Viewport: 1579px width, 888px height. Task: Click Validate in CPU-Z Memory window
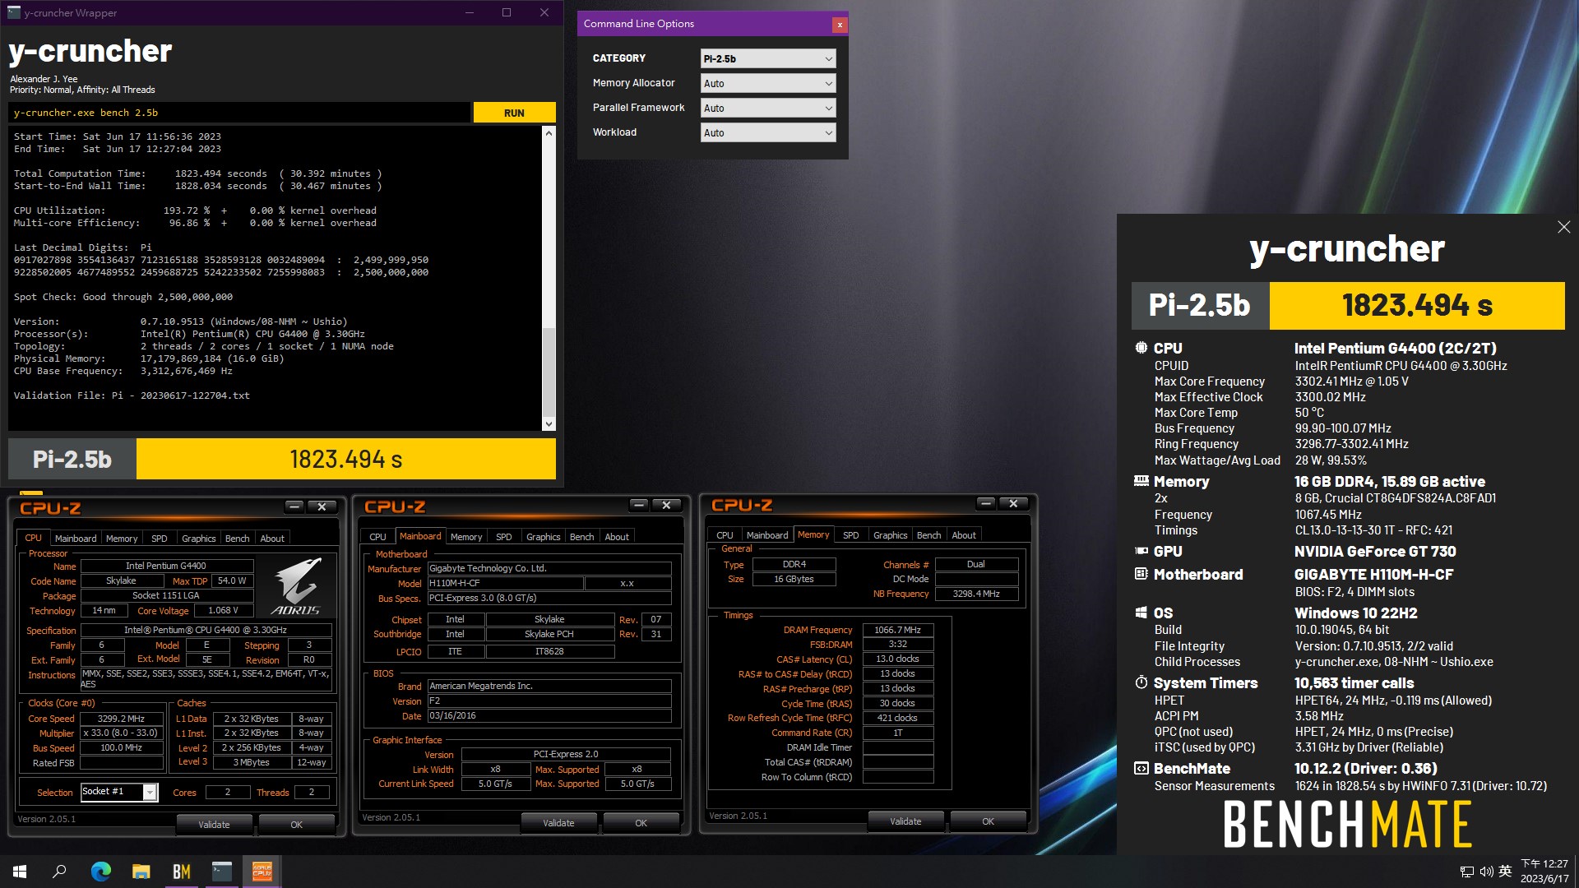pos(905,821)
